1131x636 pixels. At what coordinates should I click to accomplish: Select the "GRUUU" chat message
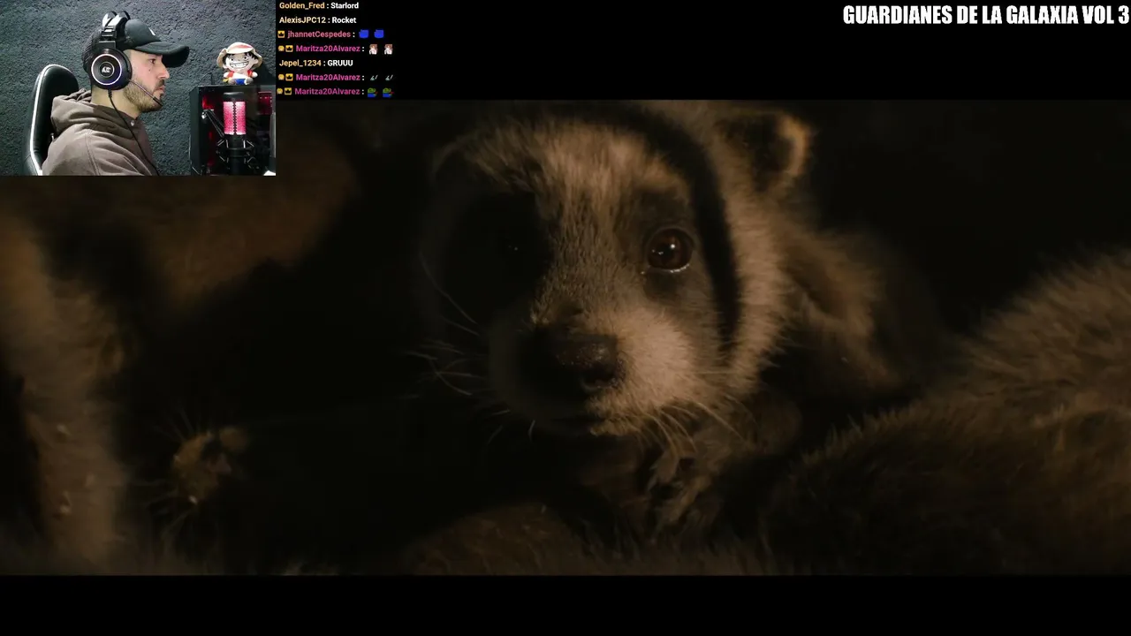tap(340, 64)
